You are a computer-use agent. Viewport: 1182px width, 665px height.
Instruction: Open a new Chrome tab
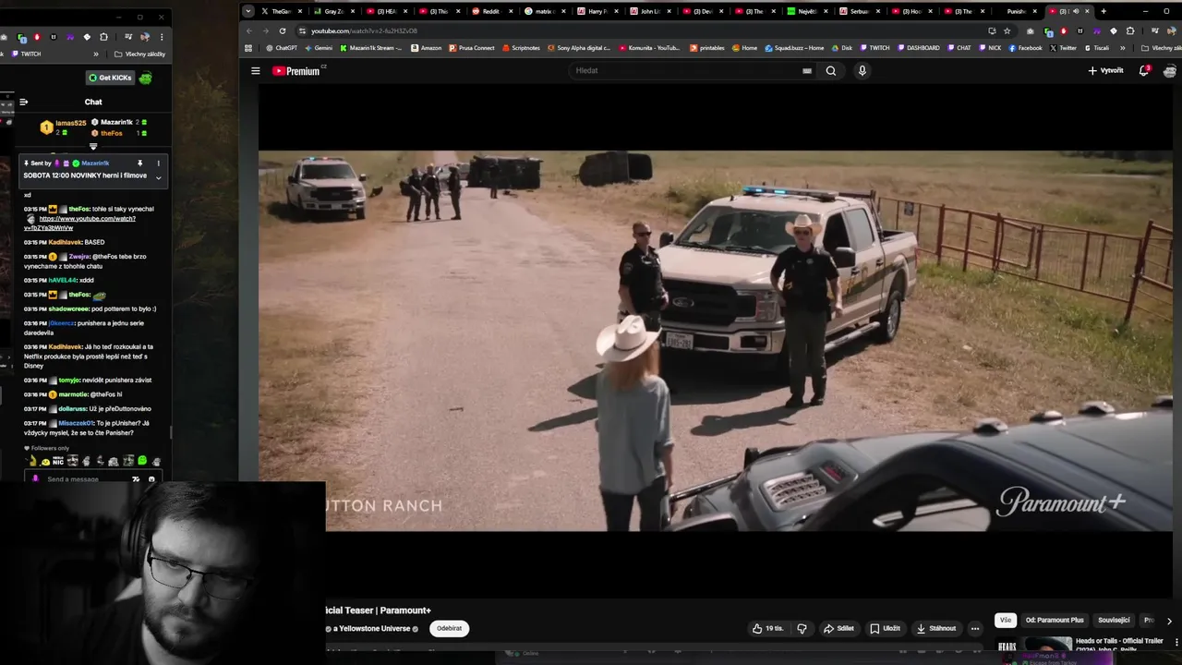1104,11
